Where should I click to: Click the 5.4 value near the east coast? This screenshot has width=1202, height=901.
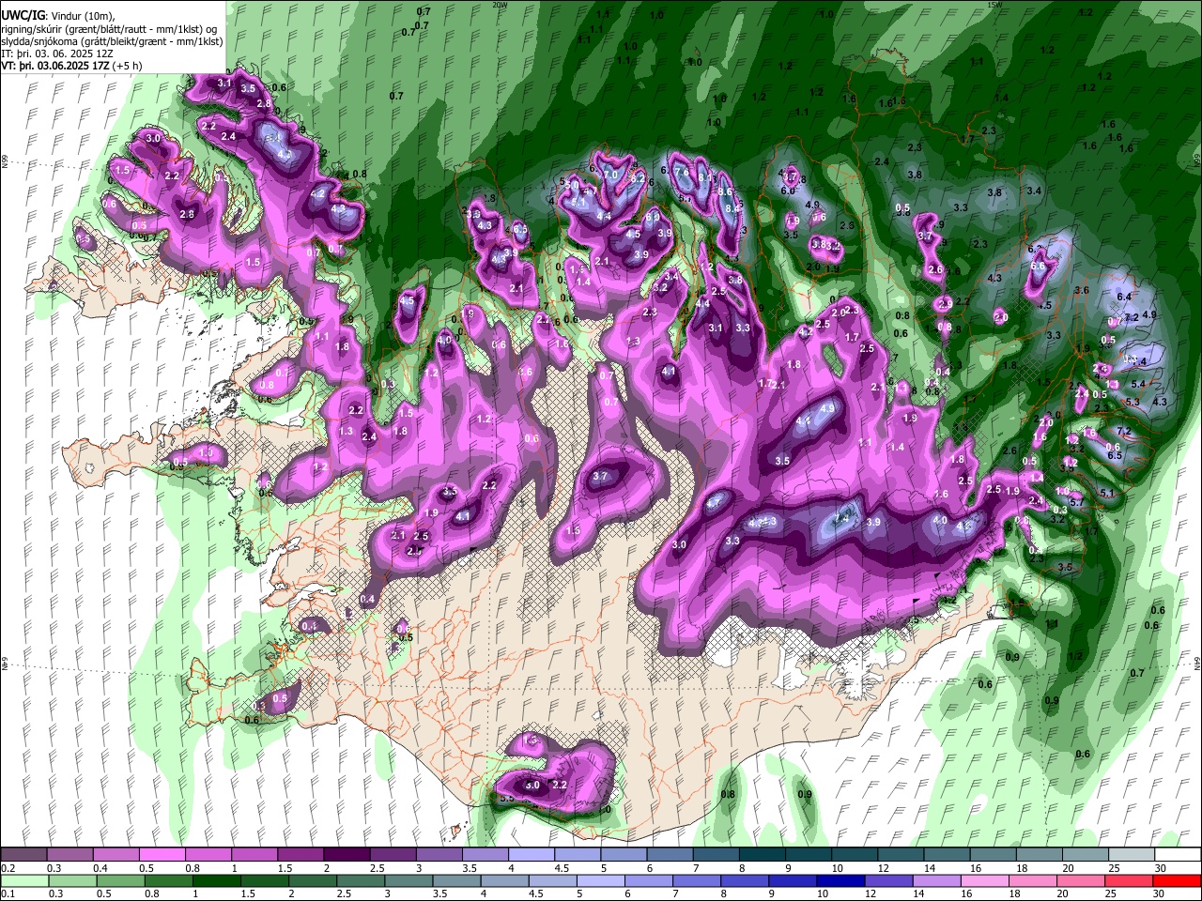coord(1139,385)
